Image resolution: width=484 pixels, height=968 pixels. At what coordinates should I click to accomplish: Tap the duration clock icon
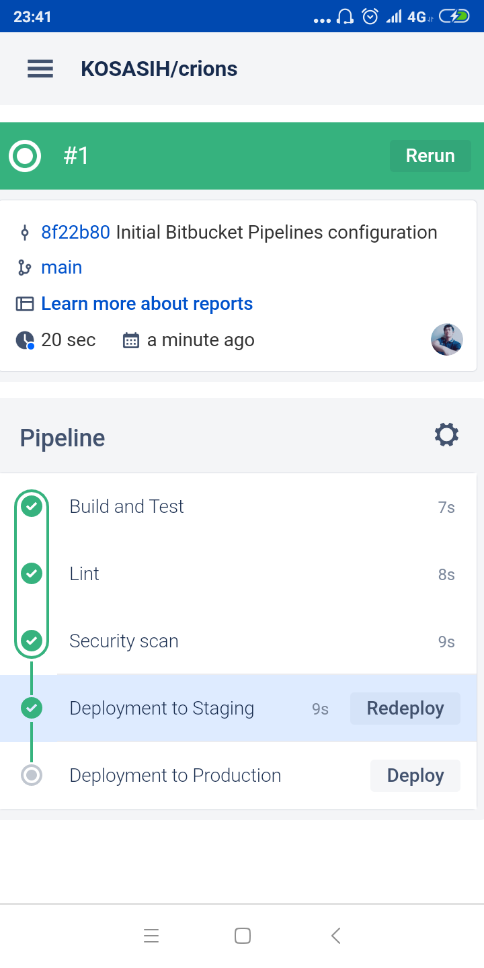[x=25, y=340]
